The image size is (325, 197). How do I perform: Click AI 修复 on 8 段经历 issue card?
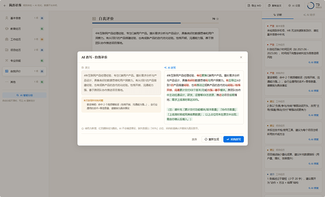click(x=313, y=62)
